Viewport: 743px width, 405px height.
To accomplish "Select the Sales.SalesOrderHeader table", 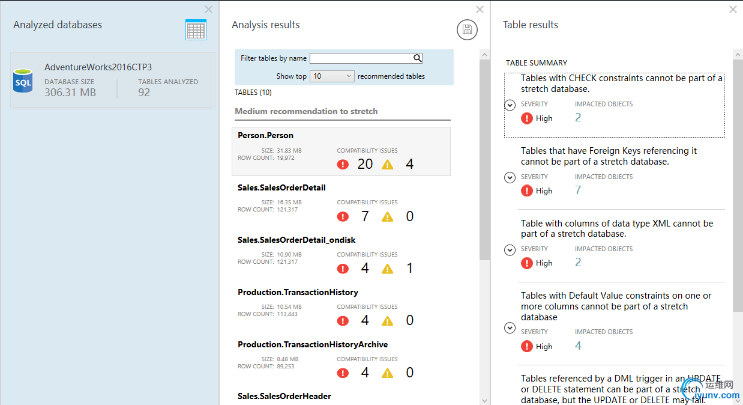I will 284,396.
